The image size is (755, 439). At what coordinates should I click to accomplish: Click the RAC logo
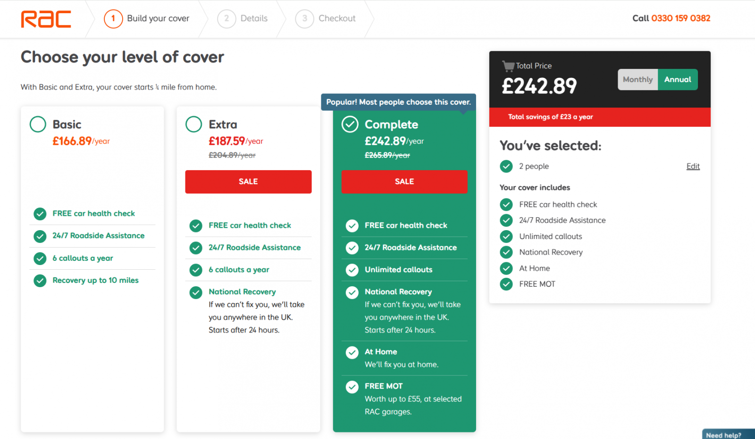[46, 19]
